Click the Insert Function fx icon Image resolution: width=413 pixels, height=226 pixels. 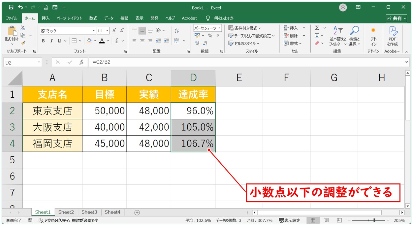tap(81, 62)
